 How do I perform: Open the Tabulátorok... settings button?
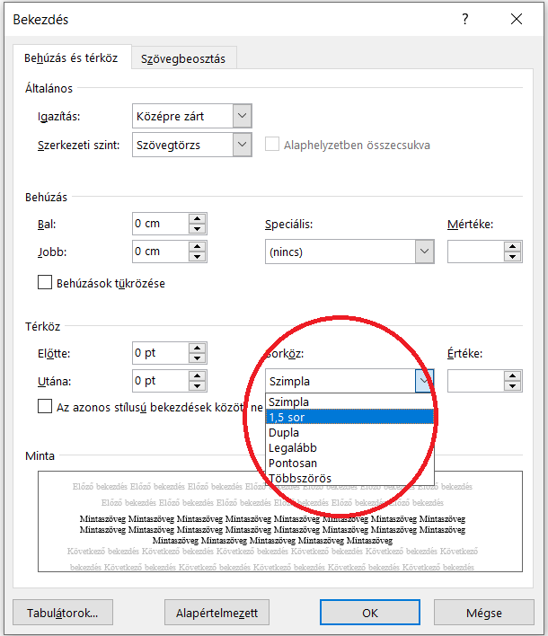tap(63, 613)
